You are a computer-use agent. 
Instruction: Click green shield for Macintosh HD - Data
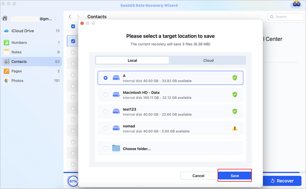235,94
